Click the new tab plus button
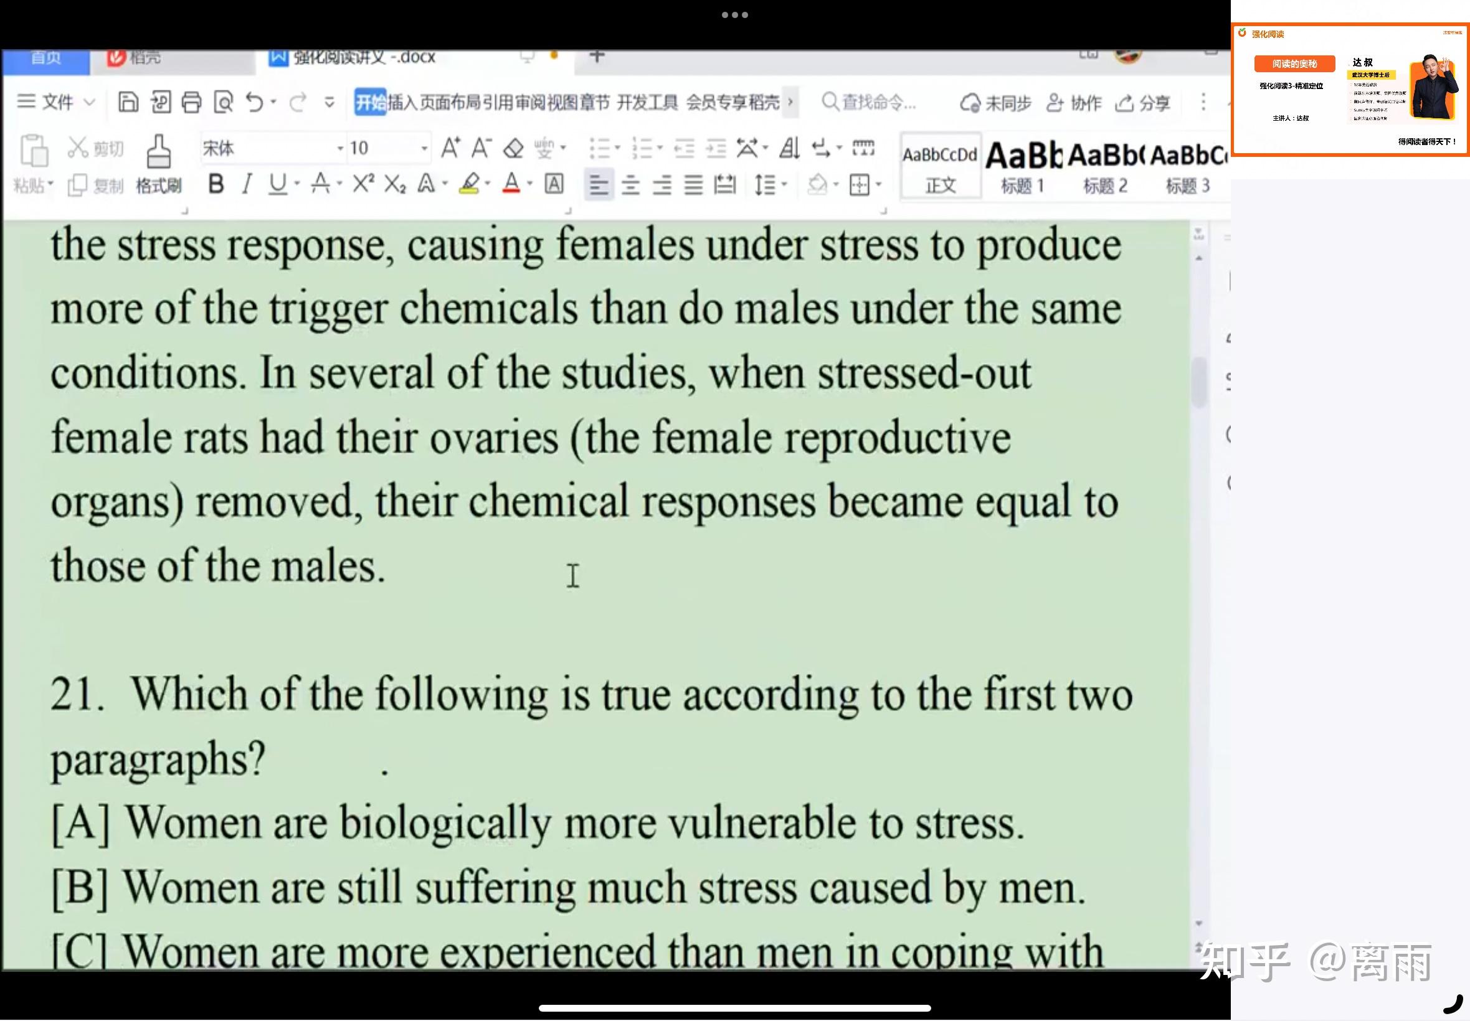Screen dimensions: 1470x1021 (597, 57)
